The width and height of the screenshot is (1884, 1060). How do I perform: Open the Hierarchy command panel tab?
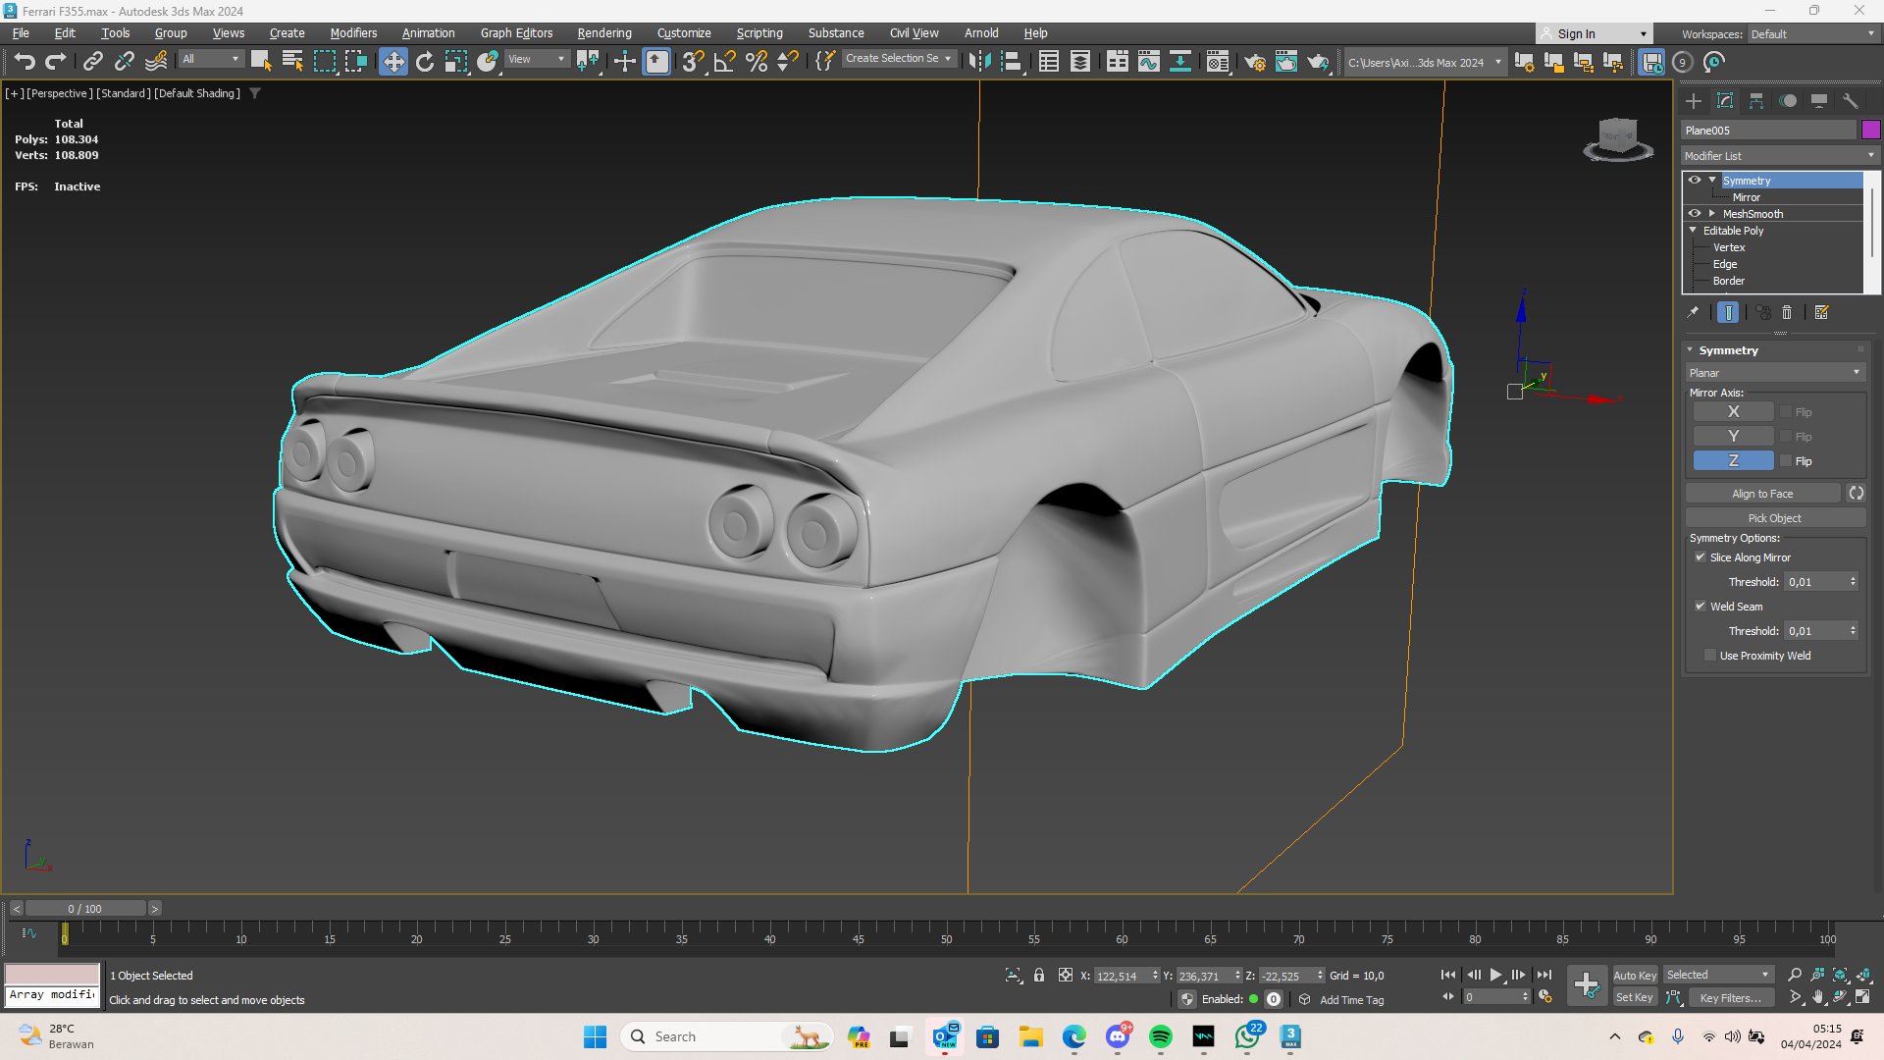1756,101
